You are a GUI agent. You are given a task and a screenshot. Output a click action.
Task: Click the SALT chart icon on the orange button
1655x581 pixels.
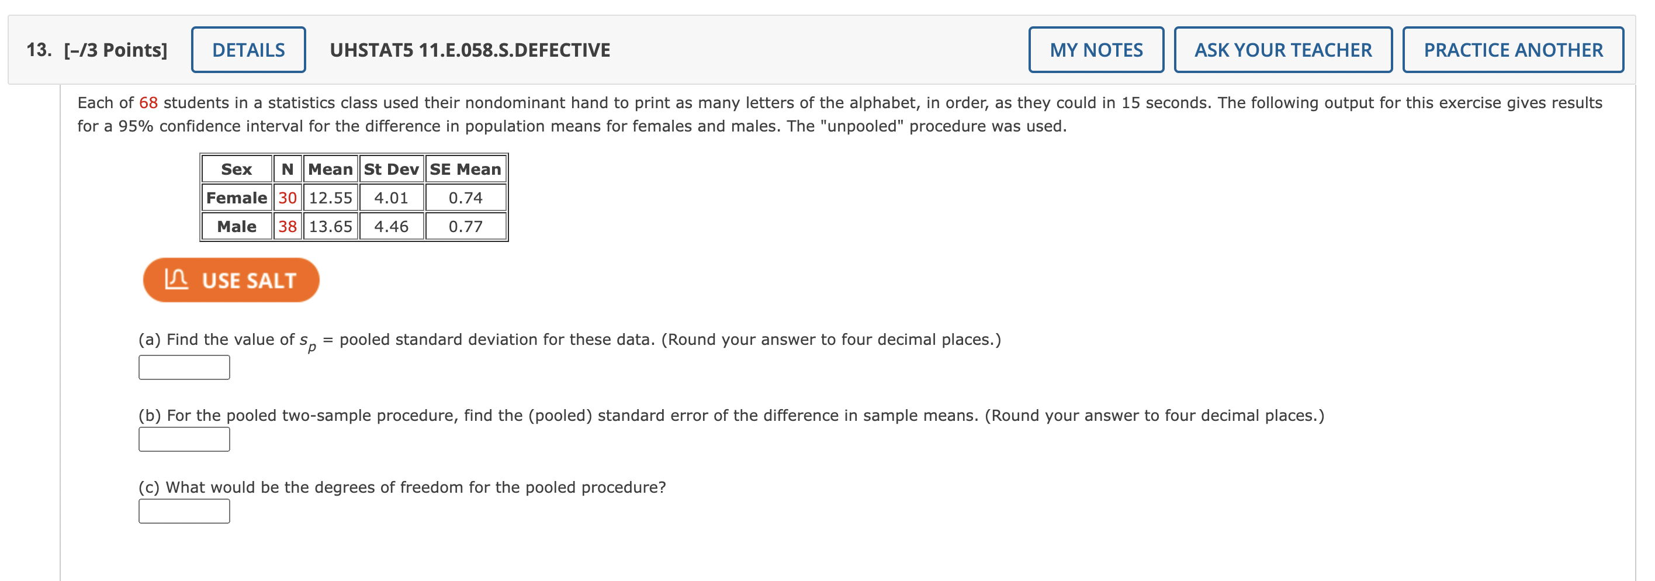pyautogui.click(x=177, y=279)
